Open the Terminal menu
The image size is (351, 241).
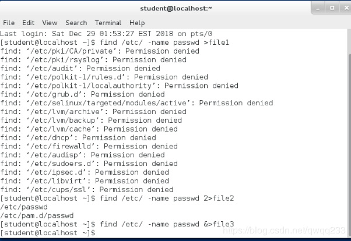(x=108, y=23)
